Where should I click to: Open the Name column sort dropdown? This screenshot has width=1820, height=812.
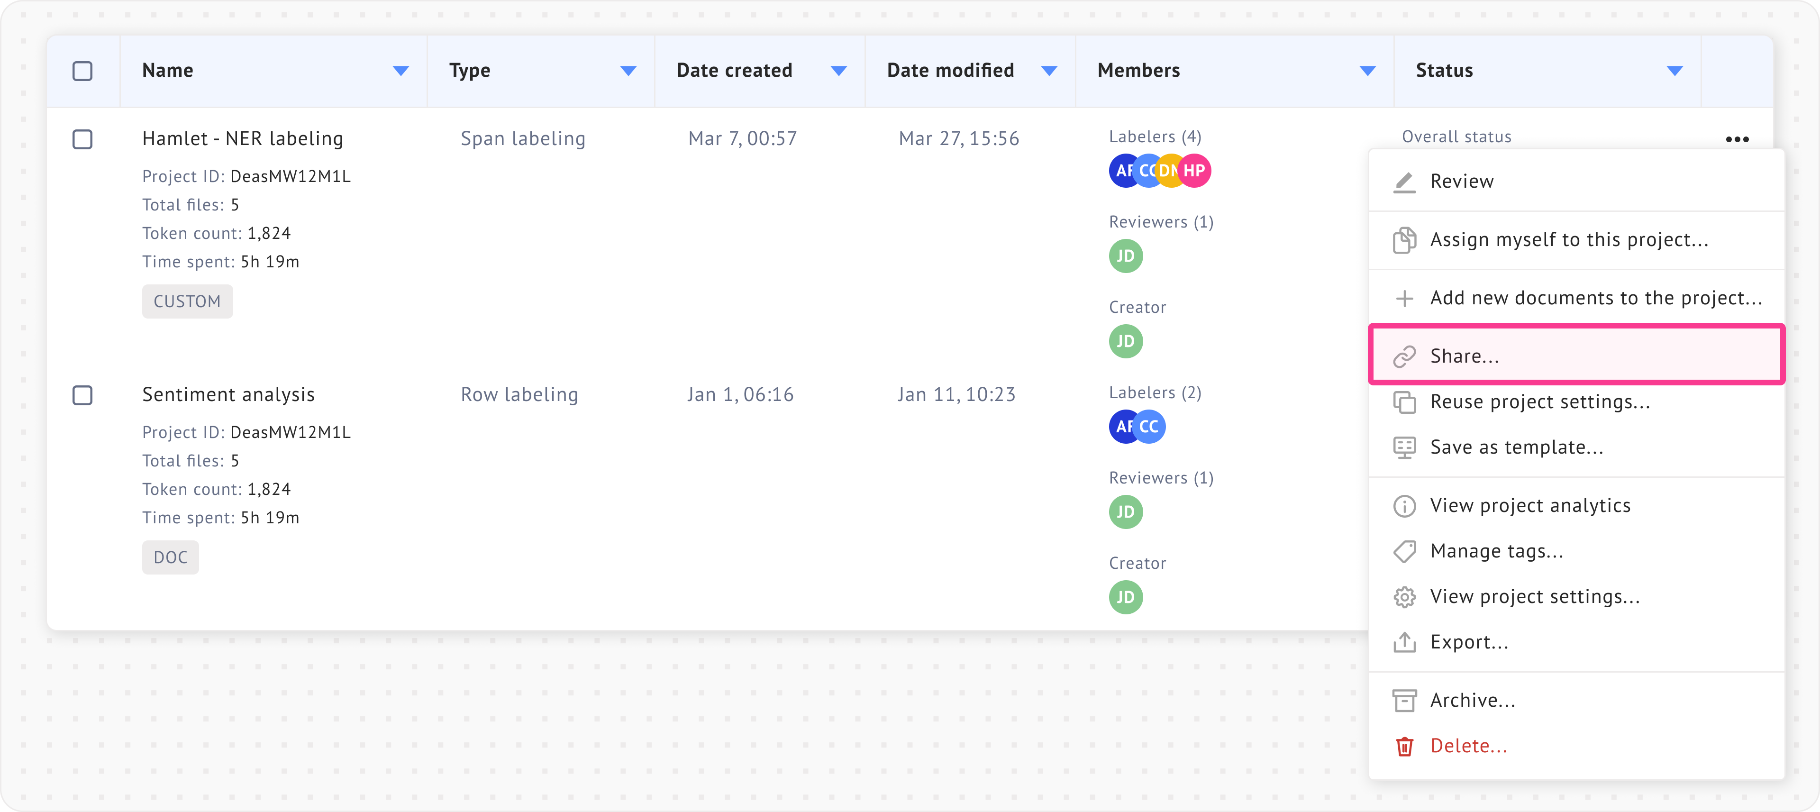click(x=400, y=71)
